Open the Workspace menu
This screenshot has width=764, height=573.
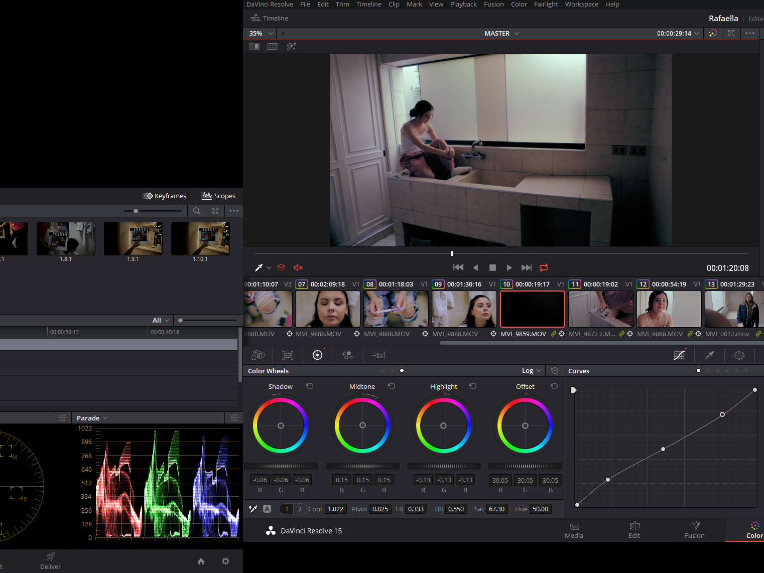[581, 4]
